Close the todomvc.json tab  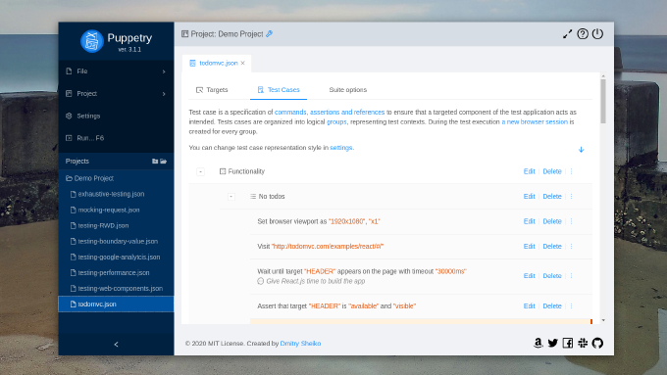click(243, 63)
